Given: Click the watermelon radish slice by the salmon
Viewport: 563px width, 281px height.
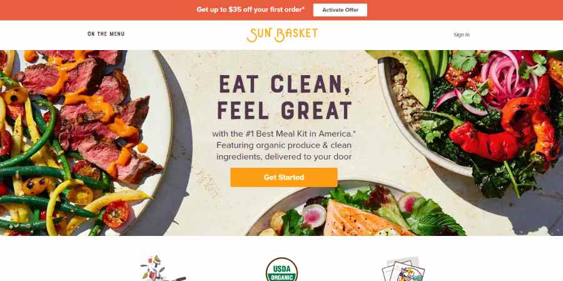Looking at the screenshot, I should [x=314, y=216].
